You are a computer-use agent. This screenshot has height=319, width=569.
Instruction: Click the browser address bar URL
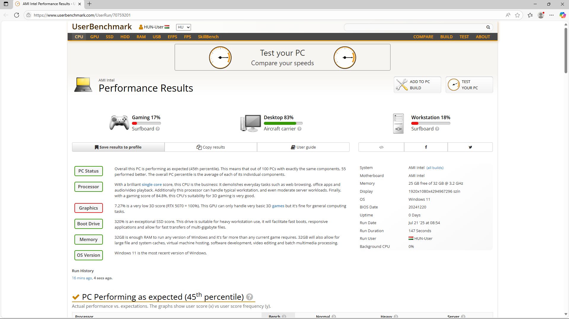(82, 15)
